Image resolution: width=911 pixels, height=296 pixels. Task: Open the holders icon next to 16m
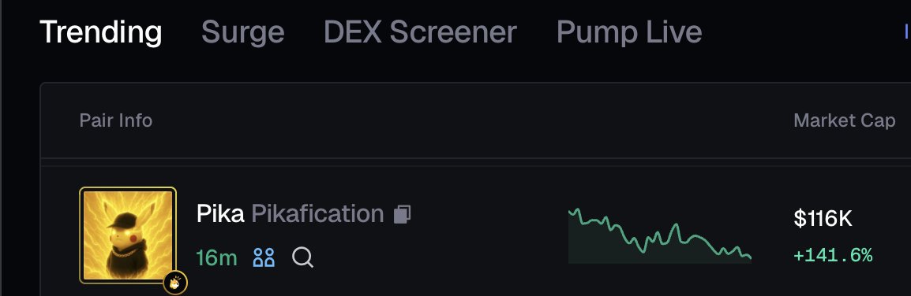pyautogui.click(x=264, y=257)
